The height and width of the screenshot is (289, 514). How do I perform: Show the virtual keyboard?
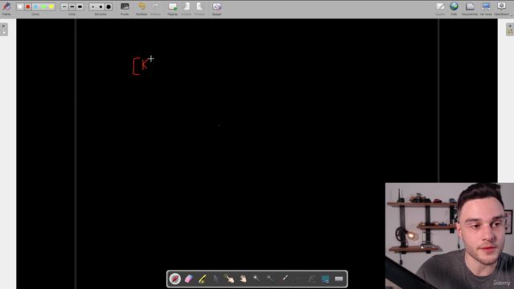339,279
